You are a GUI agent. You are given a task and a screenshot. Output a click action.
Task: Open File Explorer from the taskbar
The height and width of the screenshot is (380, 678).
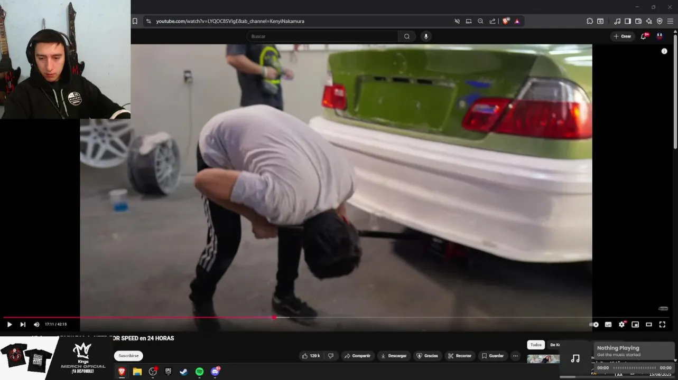(x=137, y=372)
